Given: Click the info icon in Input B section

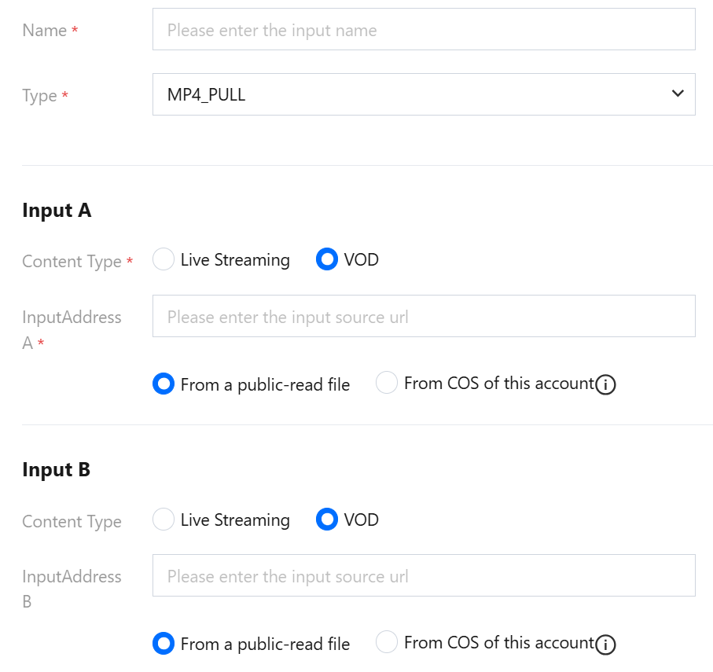Looking at the screenshot, I should [x=605, y=644].
